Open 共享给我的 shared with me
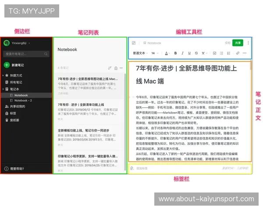Image resolution: width=263 pixels, height=210 pixels. (15, 106)
